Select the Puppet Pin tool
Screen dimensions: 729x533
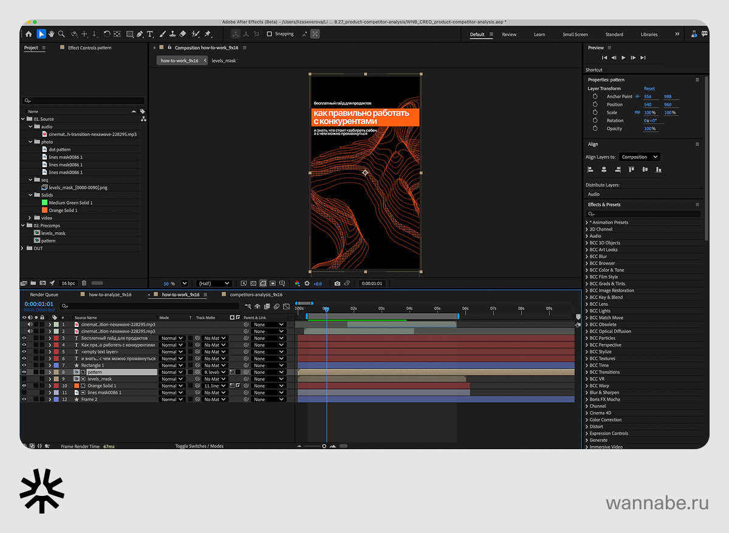[x=208, y=34]
